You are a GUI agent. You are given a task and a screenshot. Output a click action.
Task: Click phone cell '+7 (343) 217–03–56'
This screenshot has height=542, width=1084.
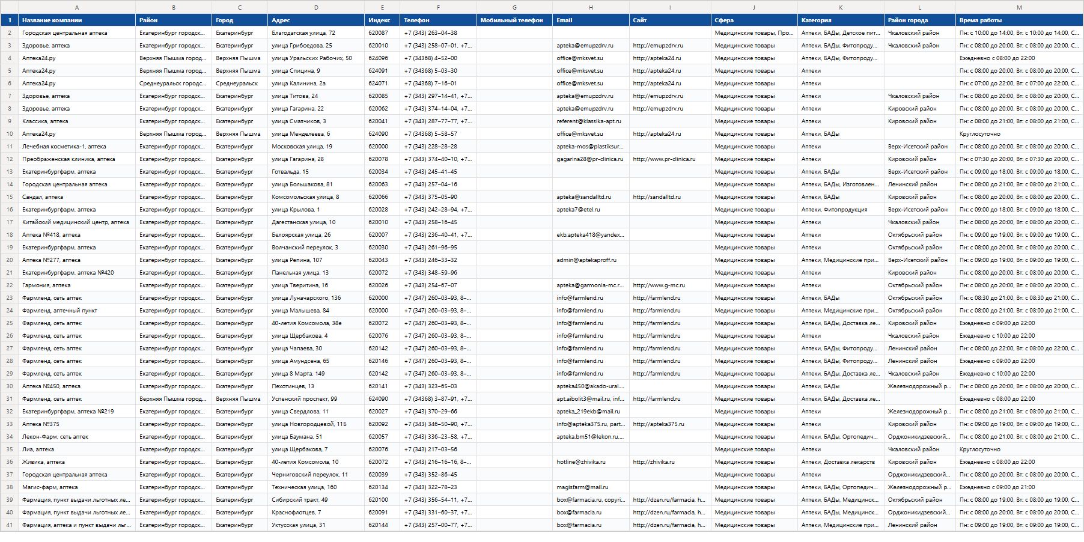click(x=438, y=449)
